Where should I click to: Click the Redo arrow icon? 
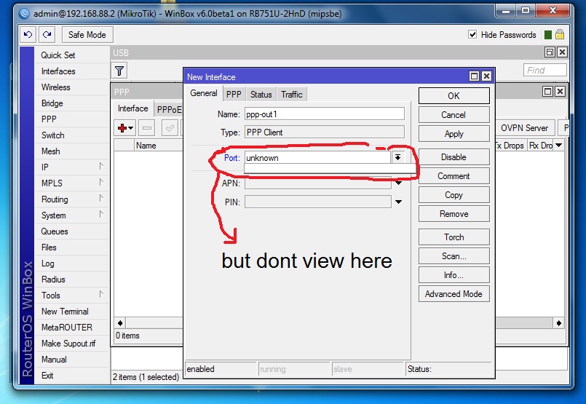(47, 35)
